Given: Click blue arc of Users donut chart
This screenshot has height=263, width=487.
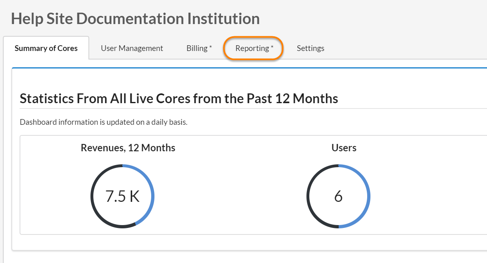Looking at the screenshot, I should pyautogui.click(x=368, y=197).
